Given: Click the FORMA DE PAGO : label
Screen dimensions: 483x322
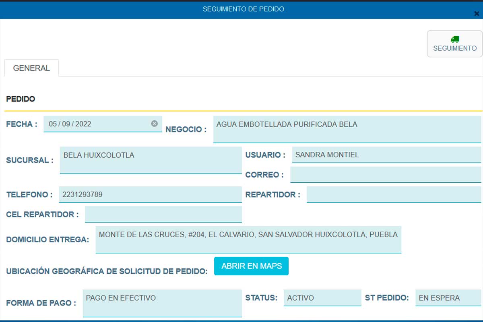Looking at the screenshot, I should (x=41, y=303).
